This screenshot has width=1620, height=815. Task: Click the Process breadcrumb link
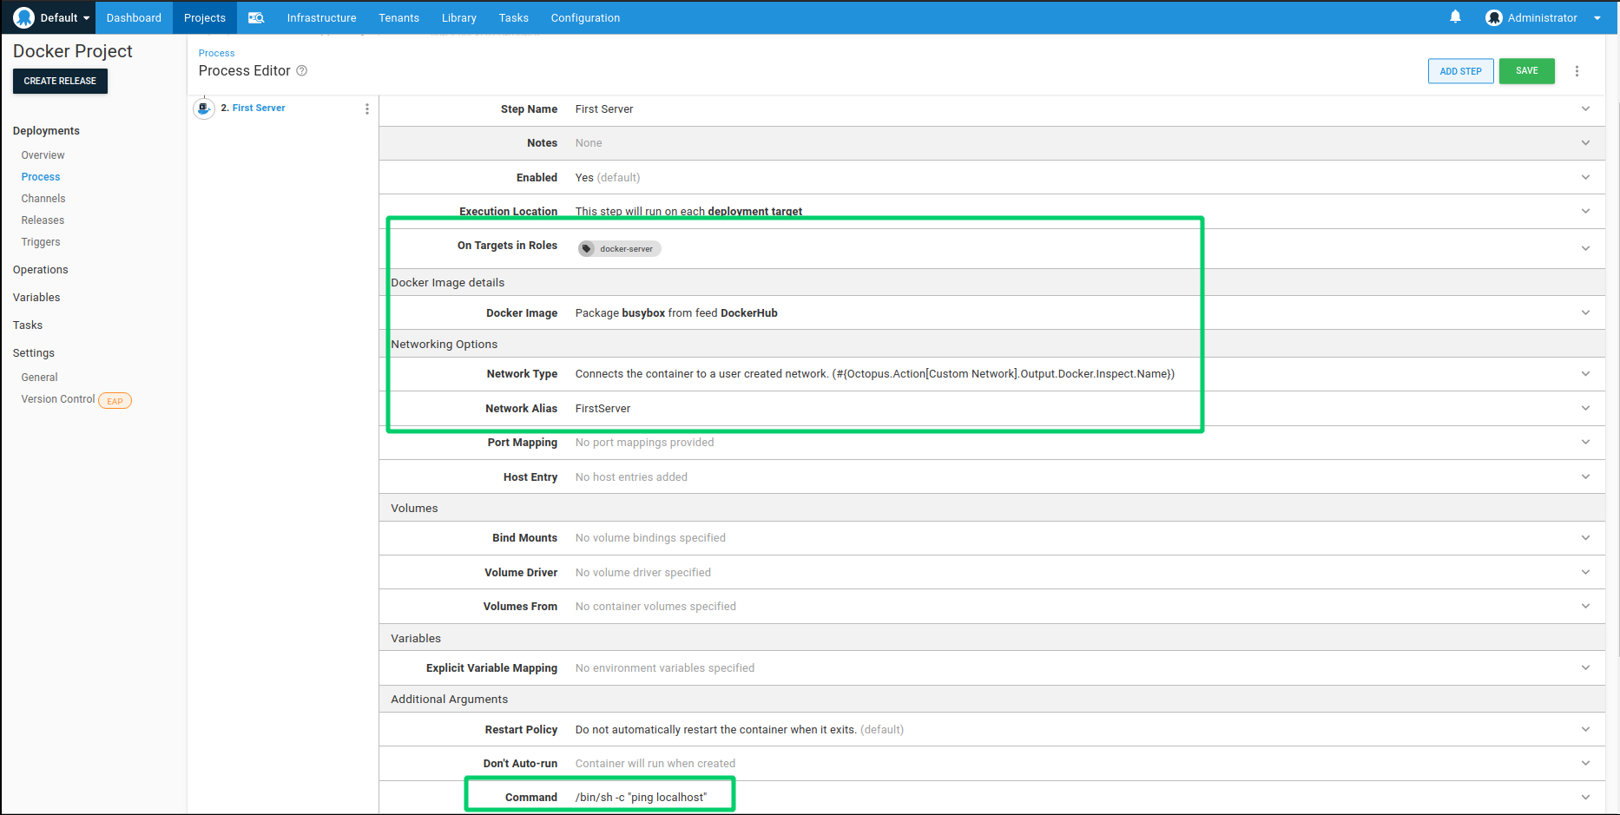click(x=216, y=53)
